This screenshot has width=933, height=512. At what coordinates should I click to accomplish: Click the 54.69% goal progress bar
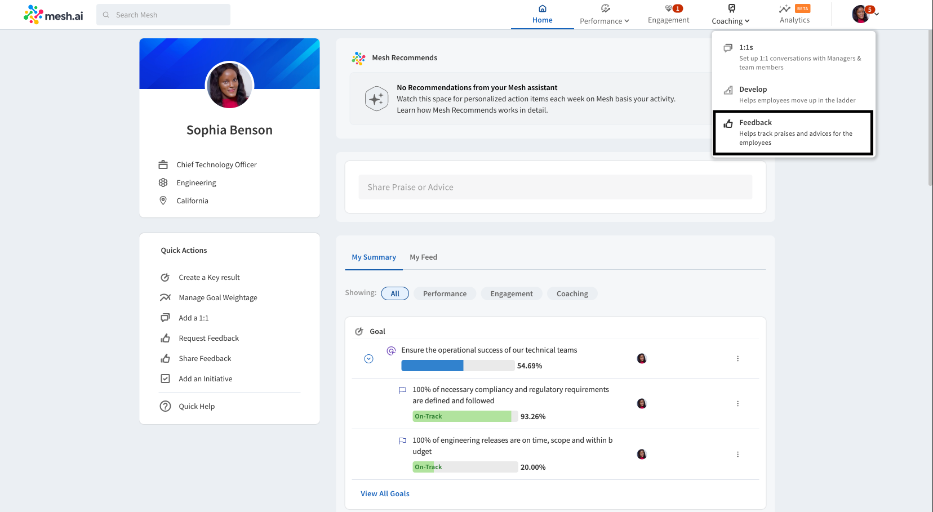(457, 366)
